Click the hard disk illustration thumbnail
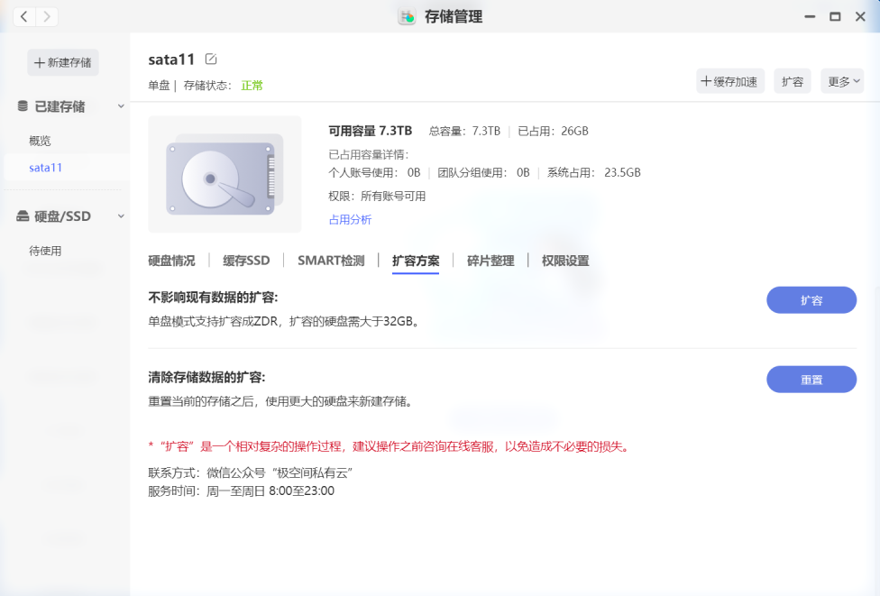Image resolution: width=880 pixels, height=596 pixels. point(225,174)
